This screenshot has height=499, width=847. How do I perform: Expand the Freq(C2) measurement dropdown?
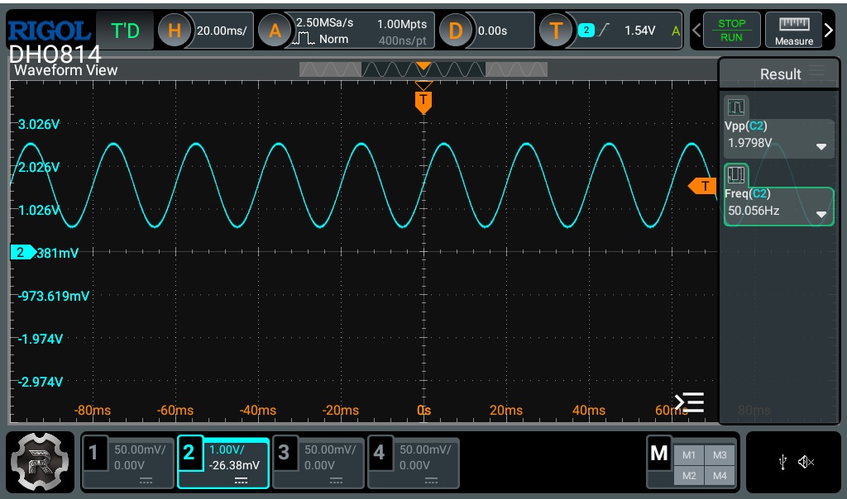(x=821, y=214)
